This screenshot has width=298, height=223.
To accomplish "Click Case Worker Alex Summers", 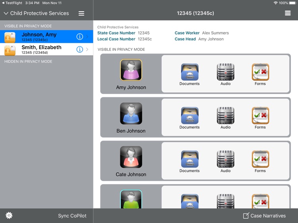I will 201,33.
